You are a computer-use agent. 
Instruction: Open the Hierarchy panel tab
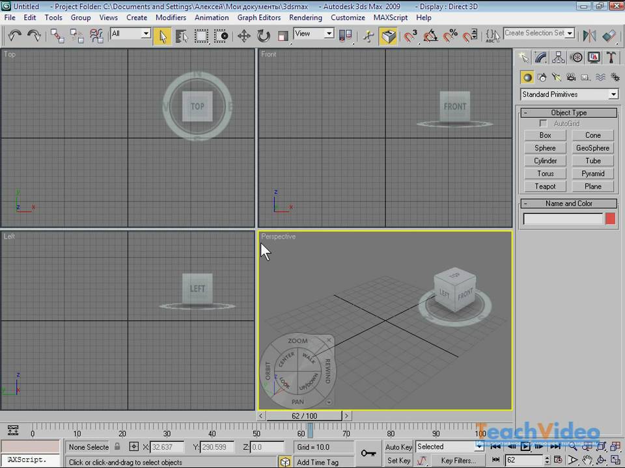[559, 58]
